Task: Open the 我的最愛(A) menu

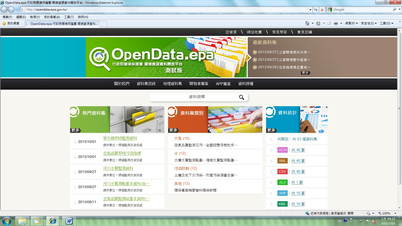Action: (x=52, y=17)
